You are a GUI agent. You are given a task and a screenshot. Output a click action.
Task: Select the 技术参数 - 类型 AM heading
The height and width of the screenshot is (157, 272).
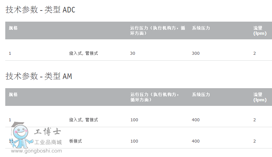pos(39,76)
